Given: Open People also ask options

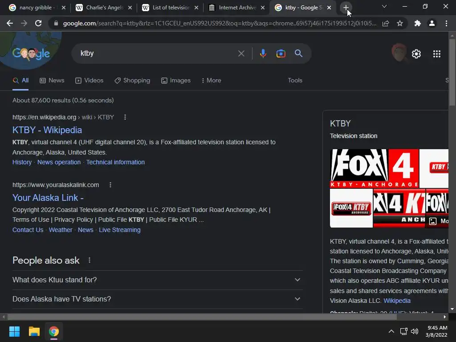Looking at the screenshot, I should point(89,260).
